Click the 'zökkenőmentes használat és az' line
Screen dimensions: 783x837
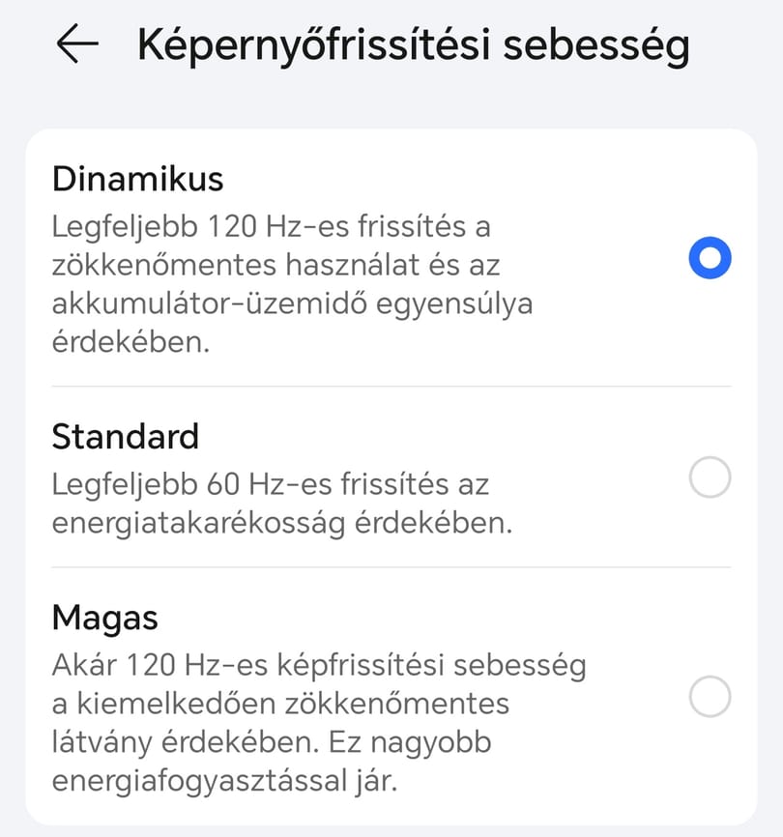click(x=275, y=265)
